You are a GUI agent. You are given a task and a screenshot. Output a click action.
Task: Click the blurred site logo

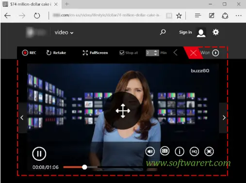[x=36, y=32]
